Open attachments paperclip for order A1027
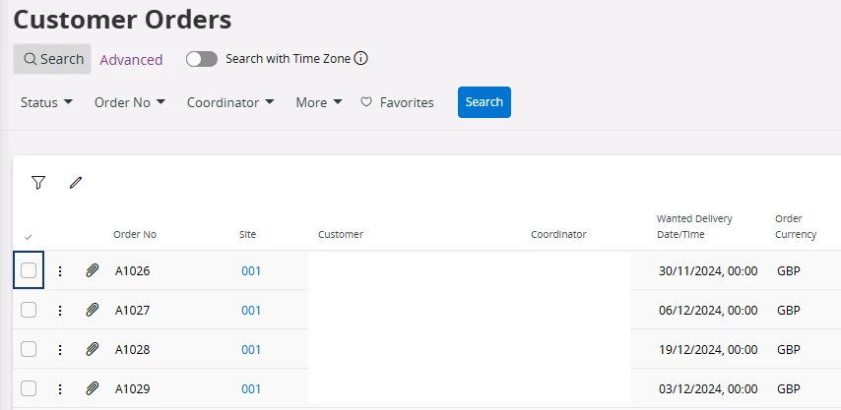Image resolution: width=841 pixels, height=410 pixels. coord(93,310)
